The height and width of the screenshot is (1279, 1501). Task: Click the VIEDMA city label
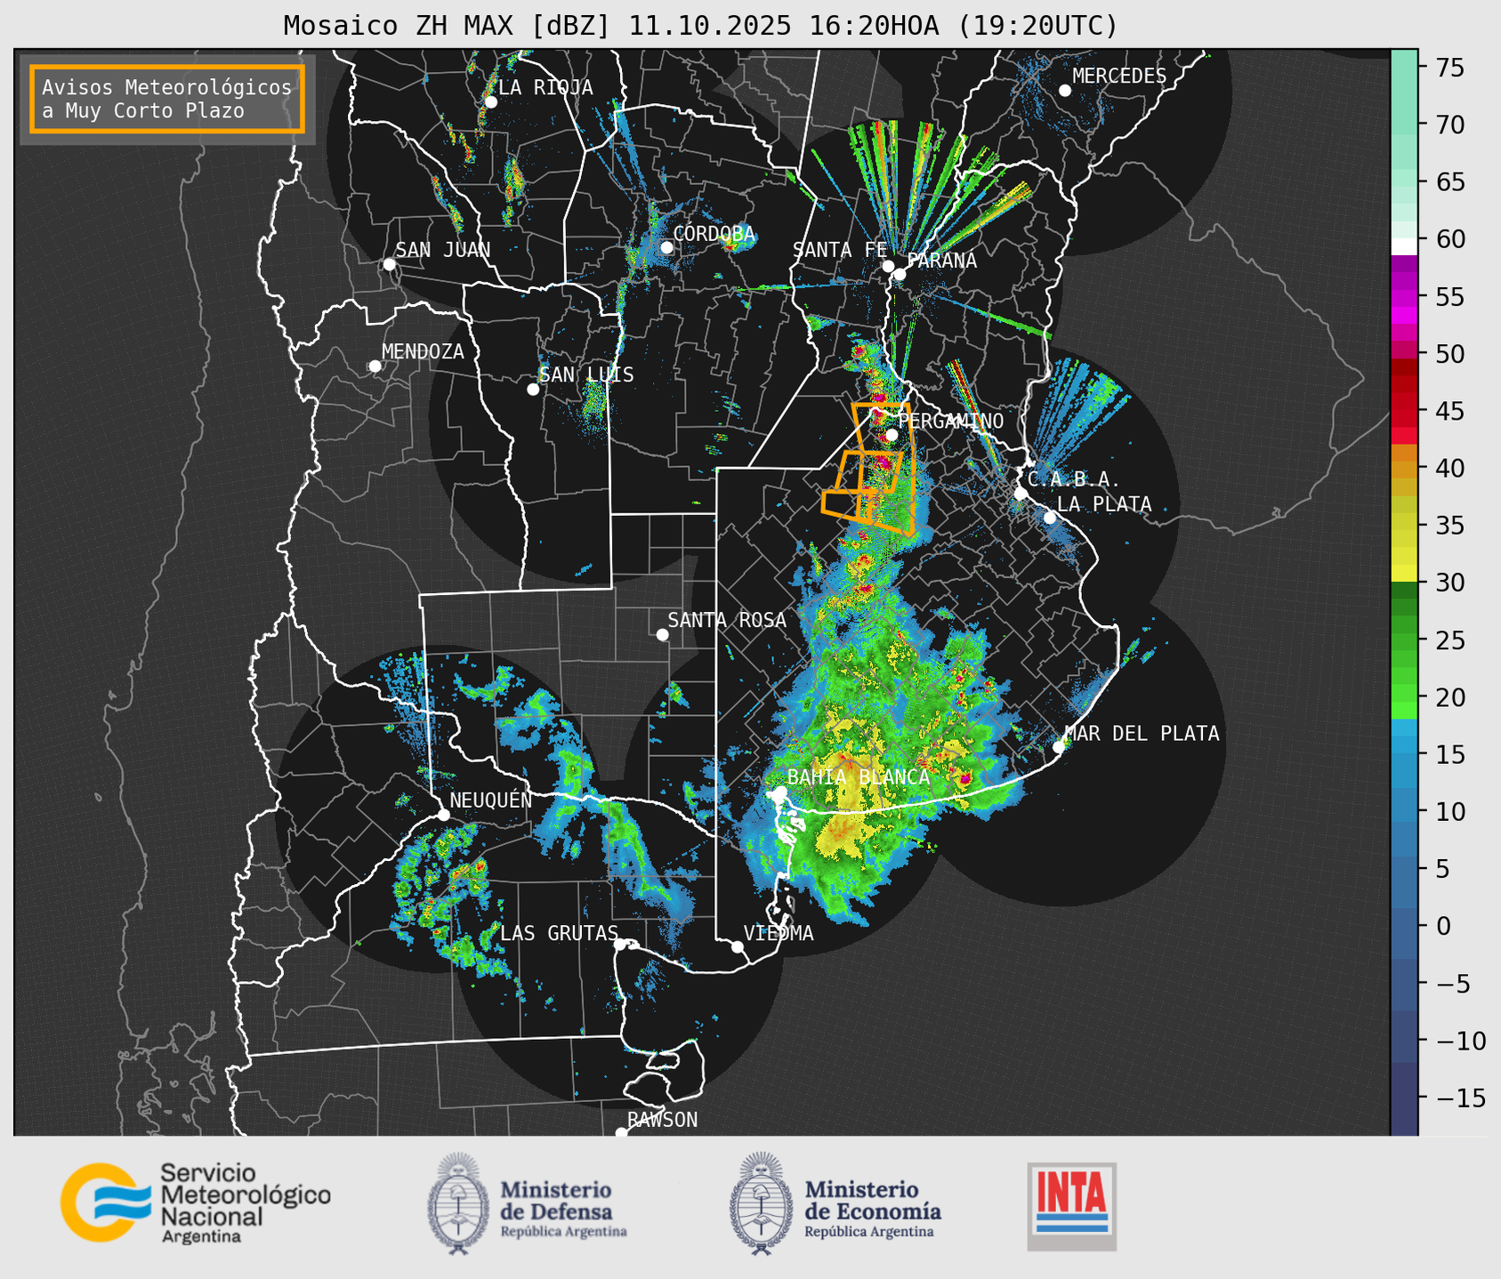point(779,933)
